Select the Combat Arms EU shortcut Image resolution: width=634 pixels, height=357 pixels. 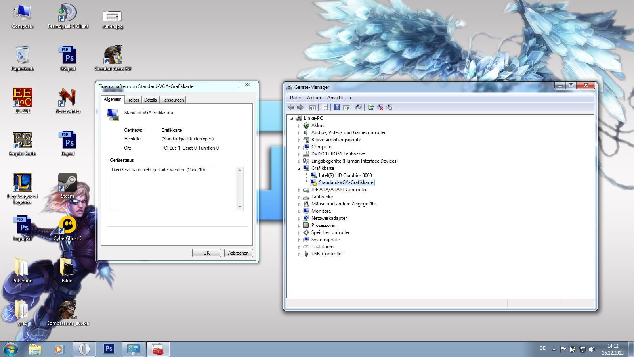click(113, 58)
